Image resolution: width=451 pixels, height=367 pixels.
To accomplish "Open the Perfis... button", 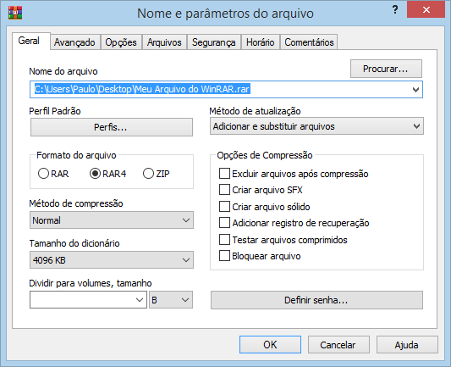I will point(112,127).
